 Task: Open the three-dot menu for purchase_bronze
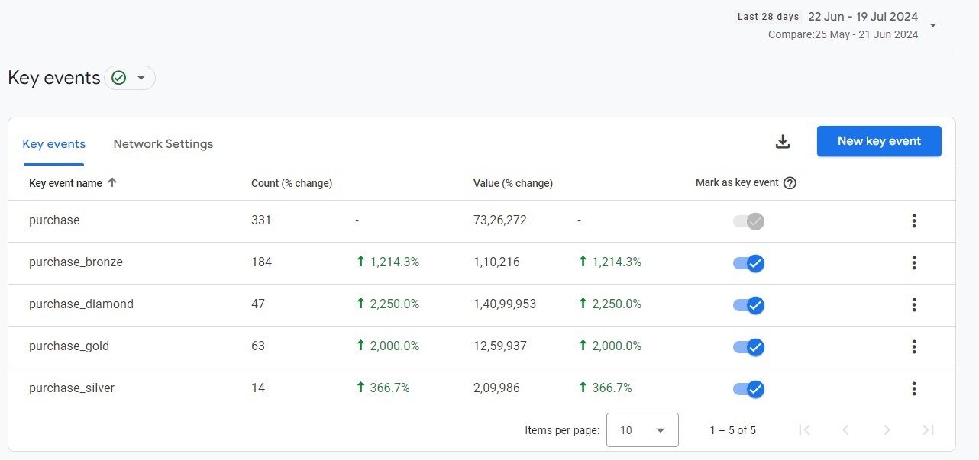coord(914,262)
